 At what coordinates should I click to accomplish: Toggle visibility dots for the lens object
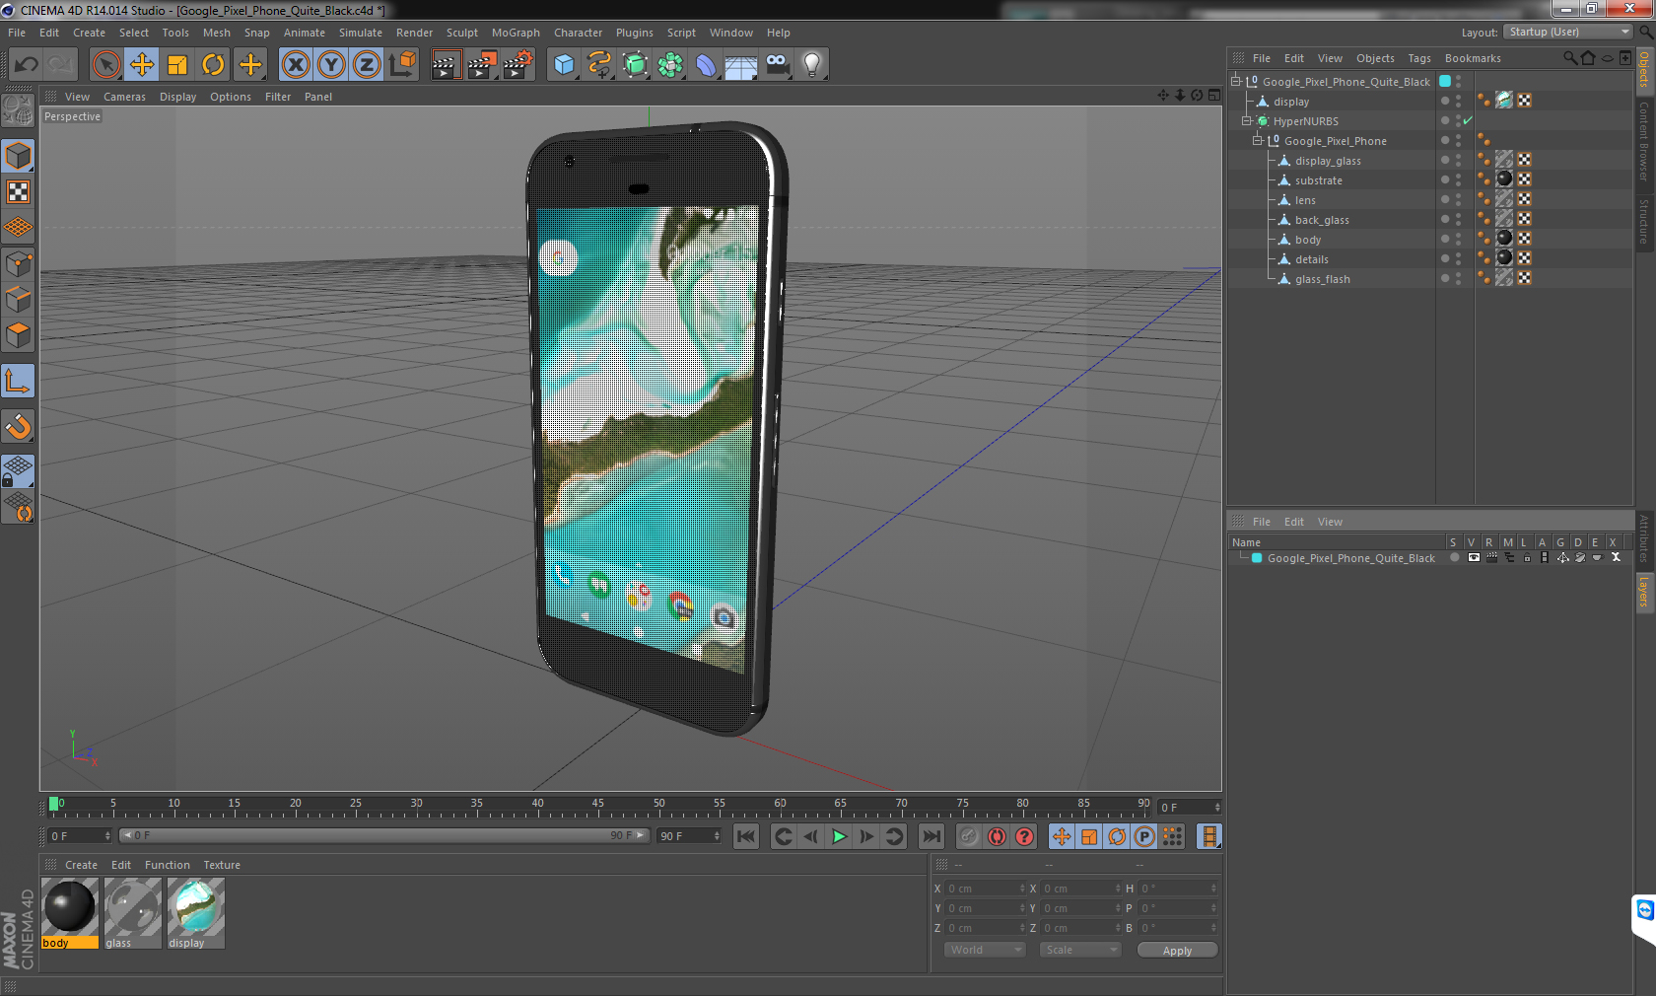tap(1458, 200)
